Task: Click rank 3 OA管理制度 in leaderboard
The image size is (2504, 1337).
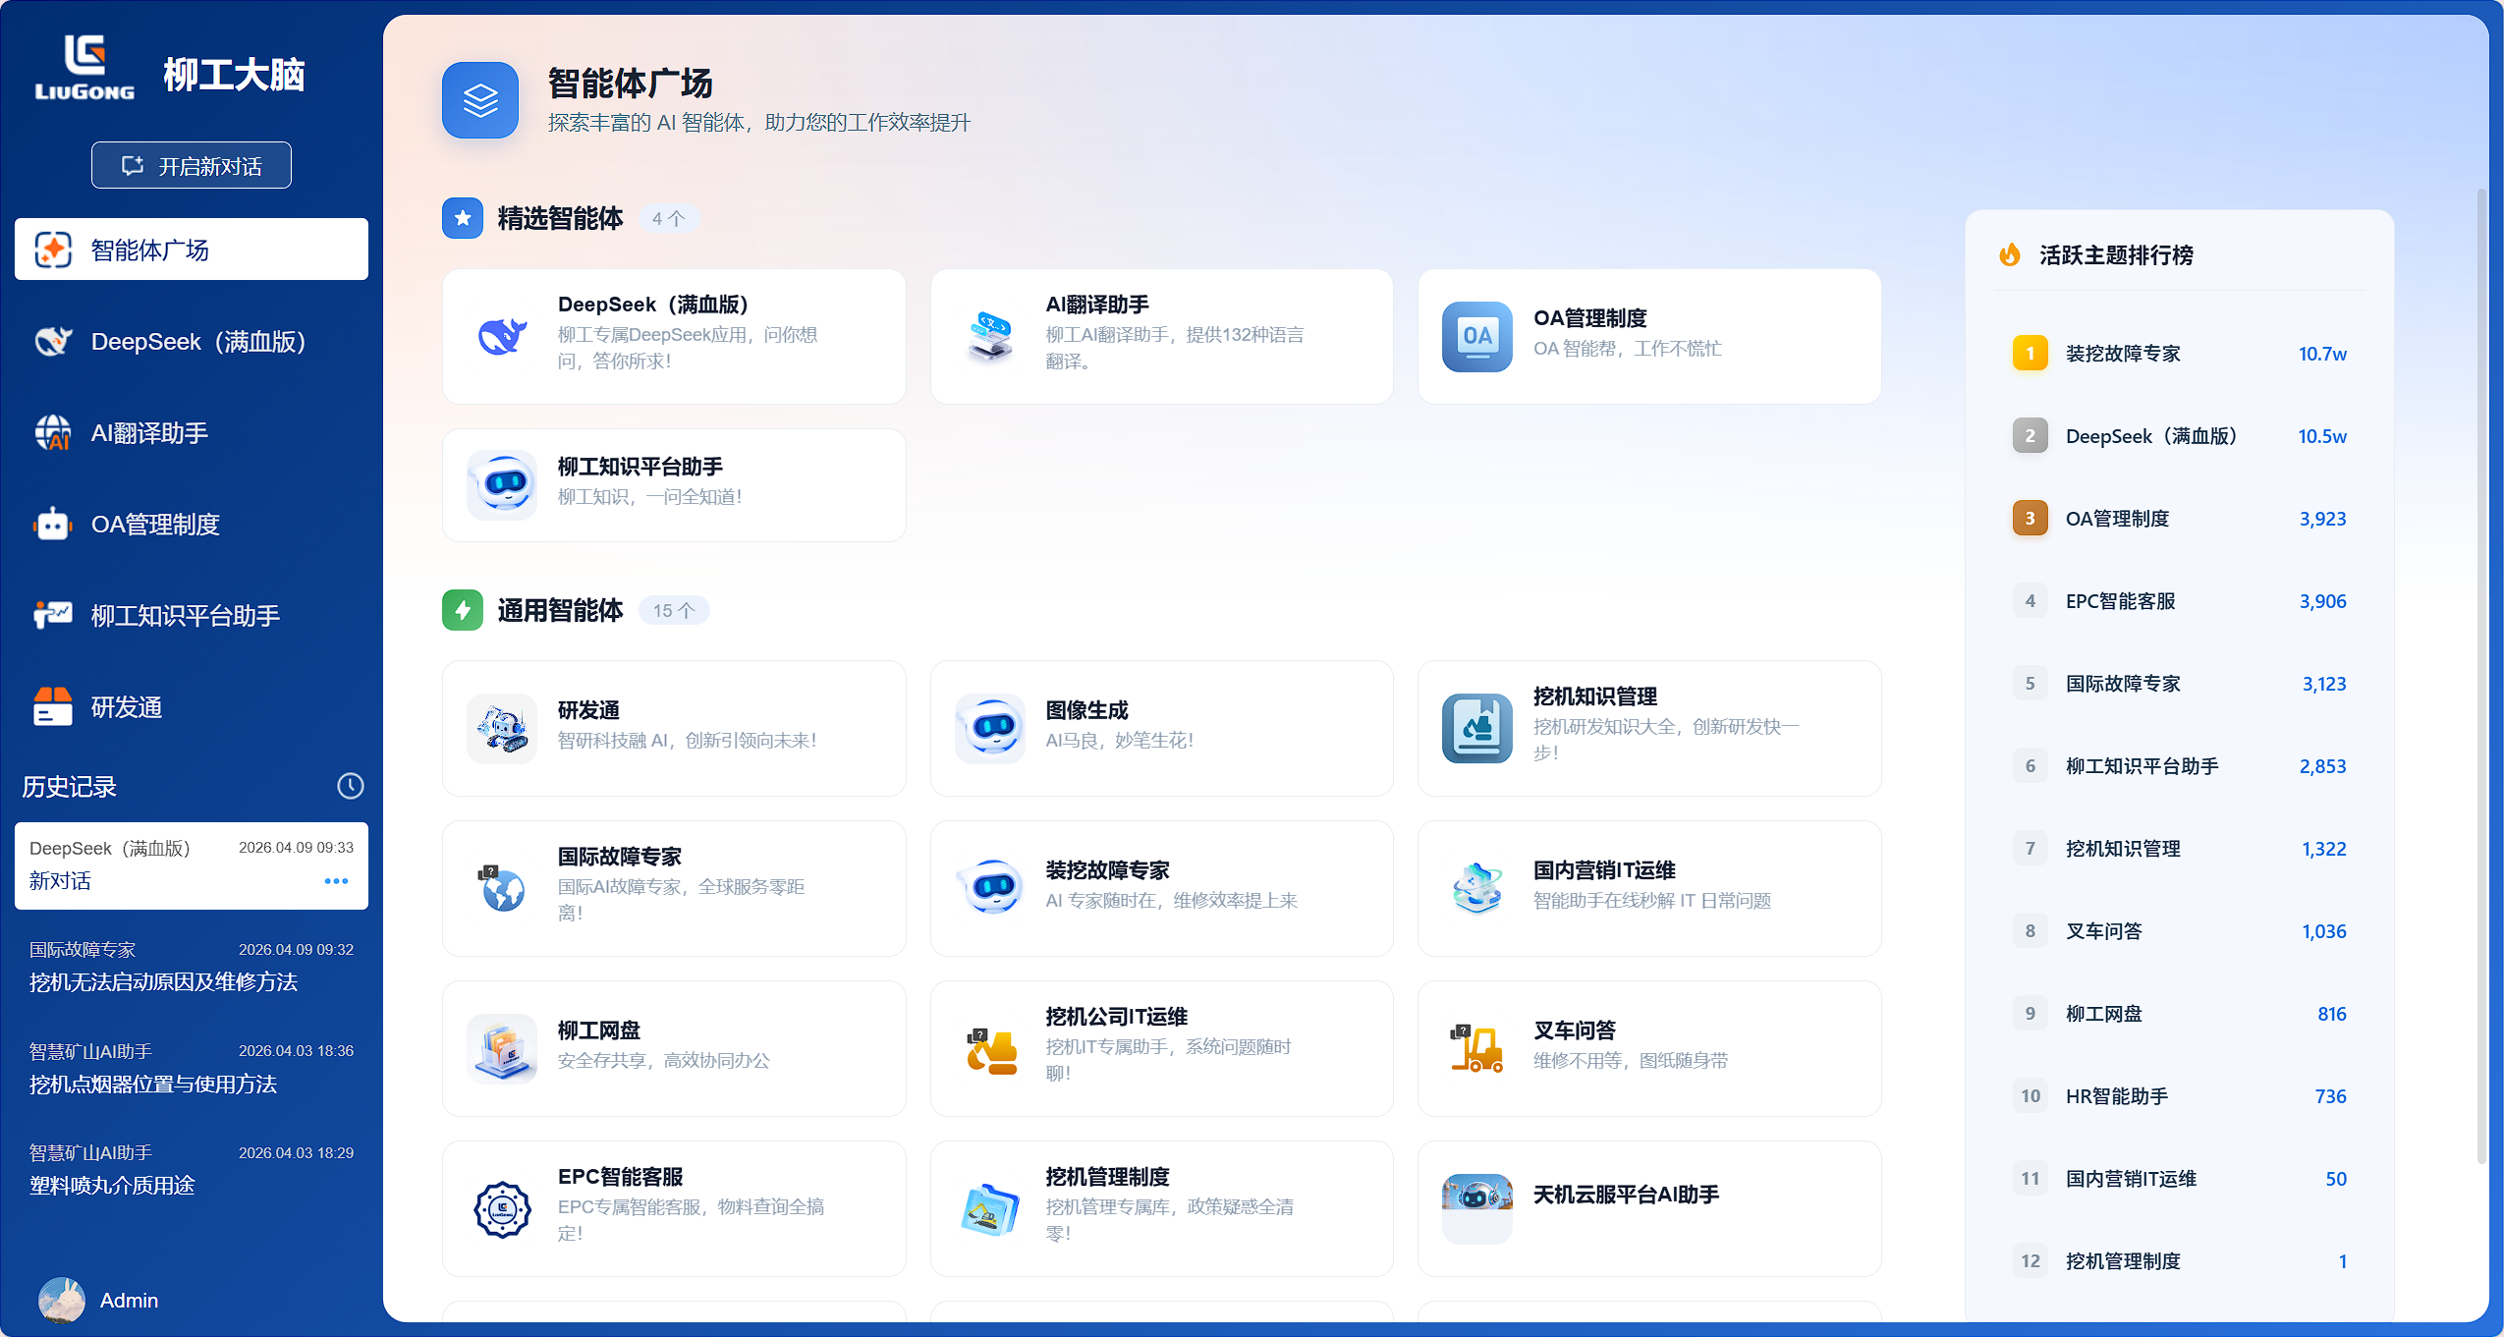Action: (2180, 519)
